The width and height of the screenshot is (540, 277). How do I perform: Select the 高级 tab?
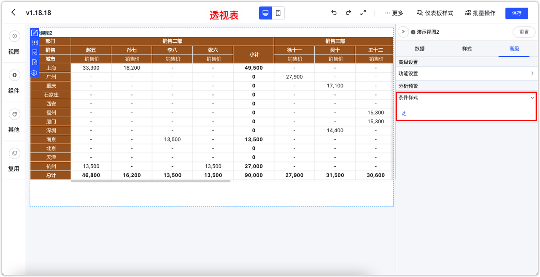514,49
